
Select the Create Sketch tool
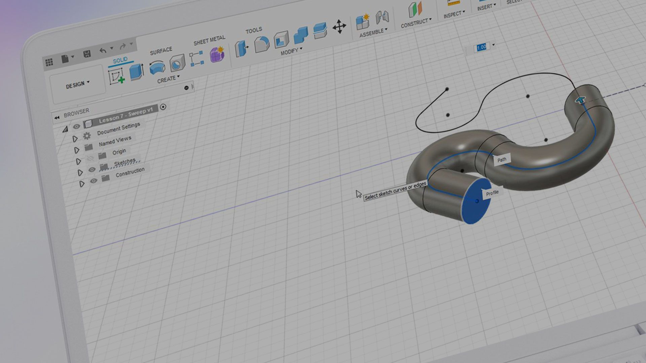pyautogui.click(x=116, y=76)
